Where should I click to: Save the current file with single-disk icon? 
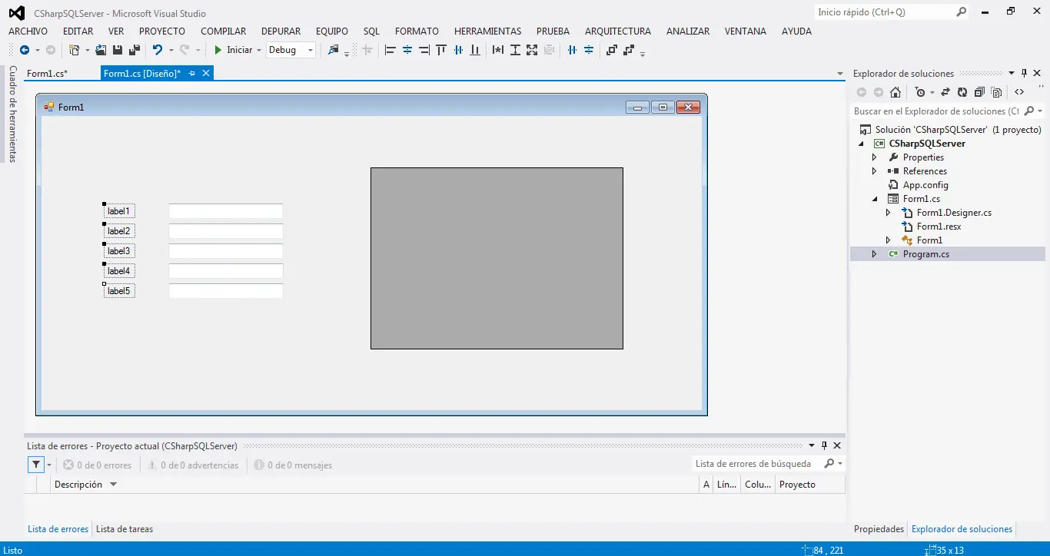[118, 50]
